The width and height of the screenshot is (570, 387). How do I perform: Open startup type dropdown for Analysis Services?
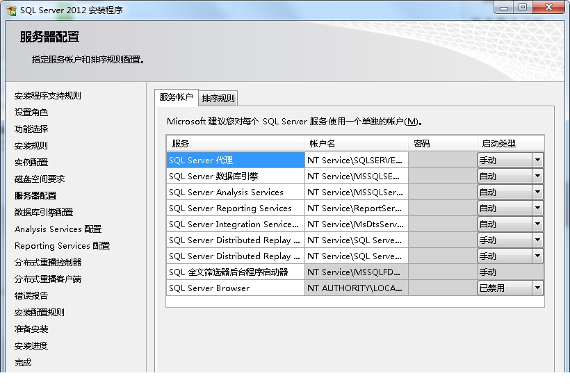[x=537, y=192]
